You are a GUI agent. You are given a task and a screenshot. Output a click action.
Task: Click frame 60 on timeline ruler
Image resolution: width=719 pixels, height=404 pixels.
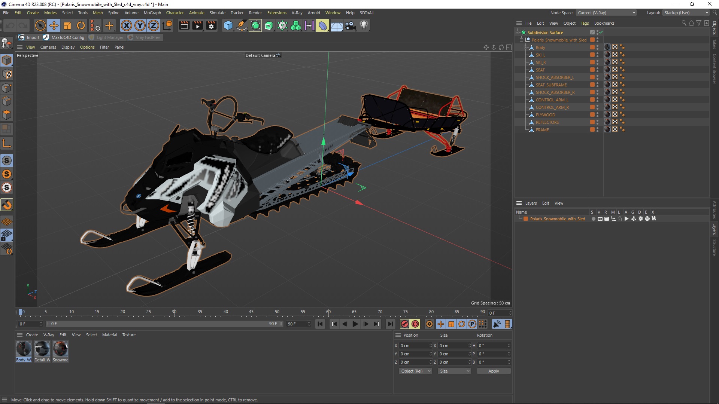(328, 312)
